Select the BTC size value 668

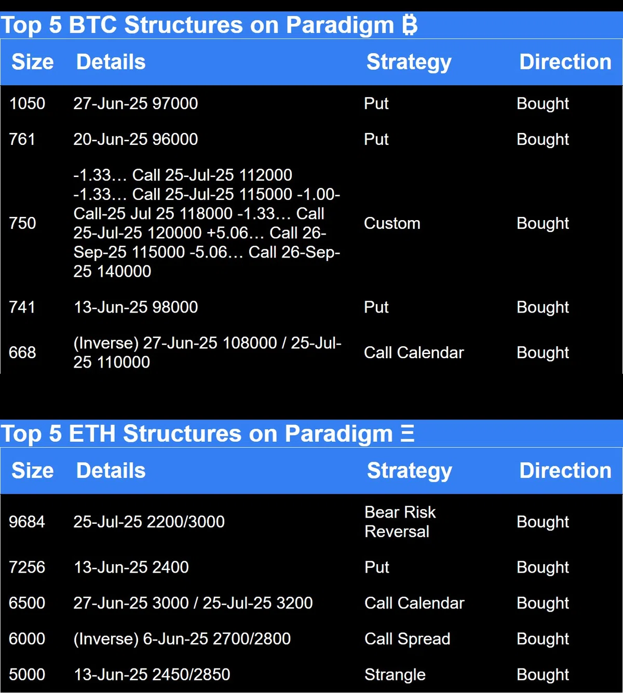(x=22, y=352)
